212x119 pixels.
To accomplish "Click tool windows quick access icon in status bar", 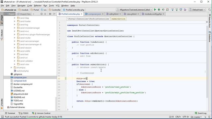I will [2, 117].
